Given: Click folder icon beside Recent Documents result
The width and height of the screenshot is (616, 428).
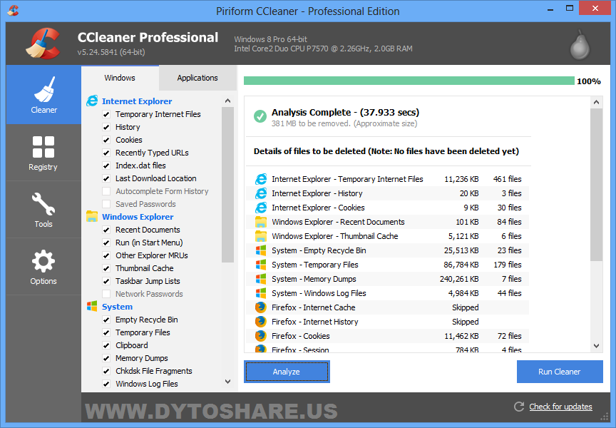Looking at the screenshot, I should [261, 222].
